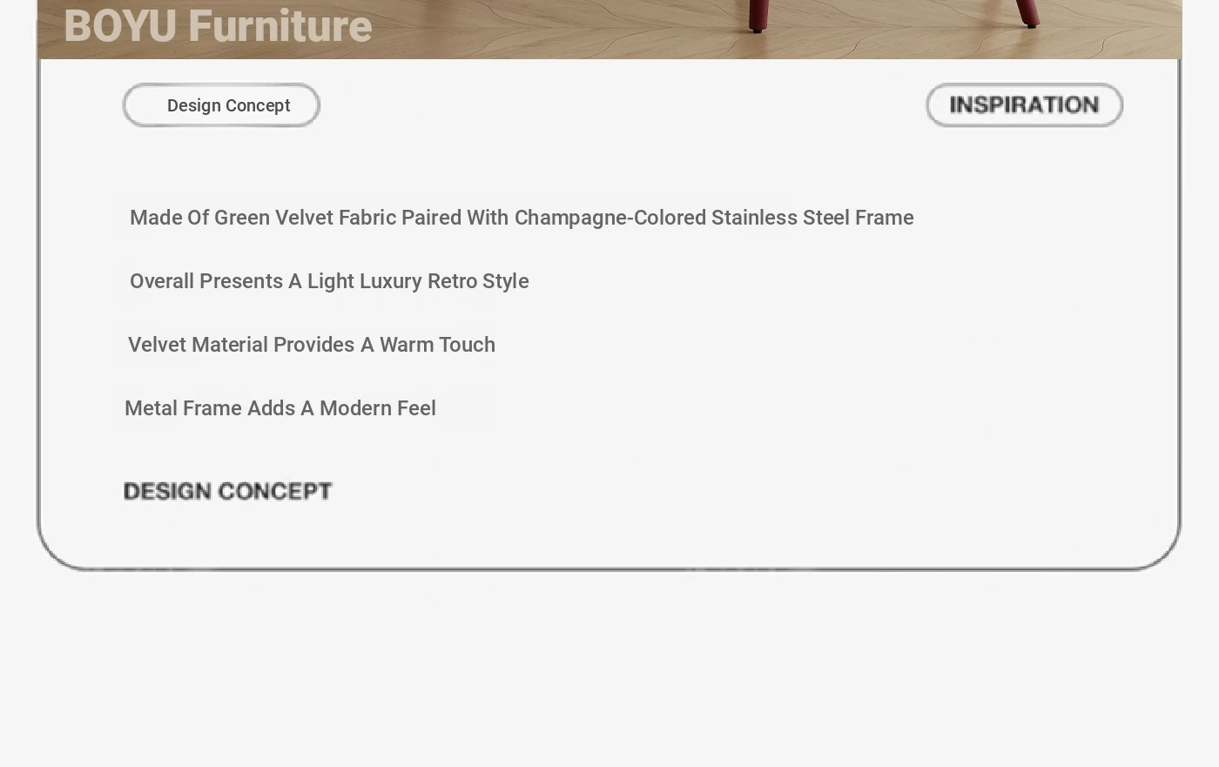
Task: Select the INSPIRATION pill button
Action: click(x=1024, y=105)
